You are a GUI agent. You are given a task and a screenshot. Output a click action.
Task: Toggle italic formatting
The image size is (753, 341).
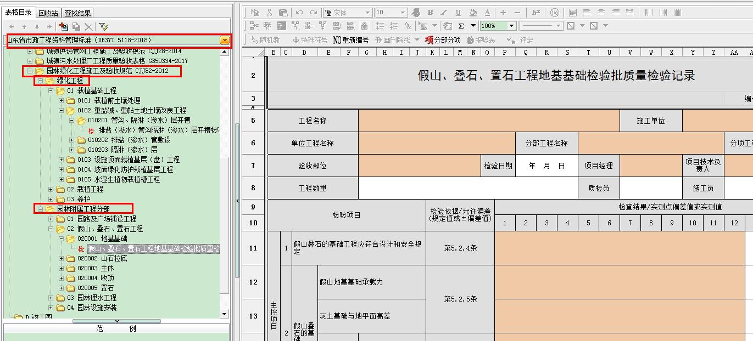coord(444,13)
